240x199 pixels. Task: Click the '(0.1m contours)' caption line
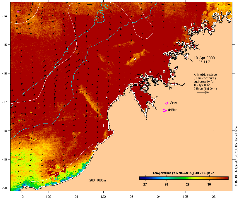tap(205, 78)
